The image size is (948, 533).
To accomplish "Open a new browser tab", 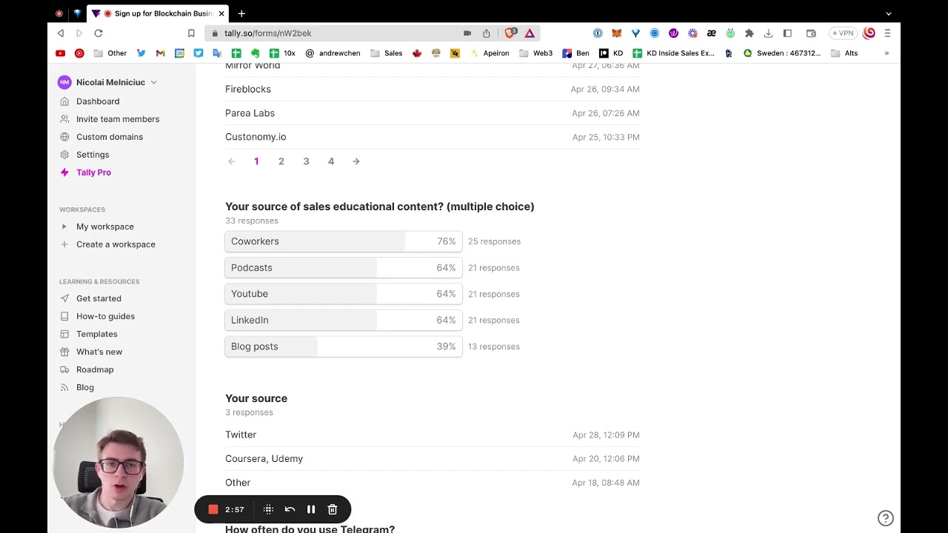I will coord(241,13).
